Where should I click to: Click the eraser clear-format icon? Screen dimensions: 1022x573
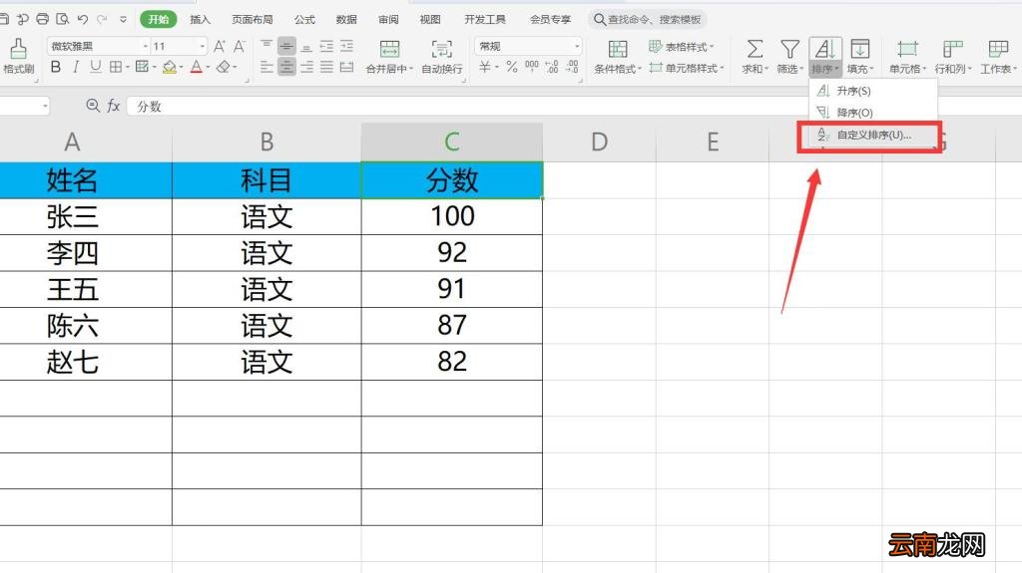click(224, 67)
